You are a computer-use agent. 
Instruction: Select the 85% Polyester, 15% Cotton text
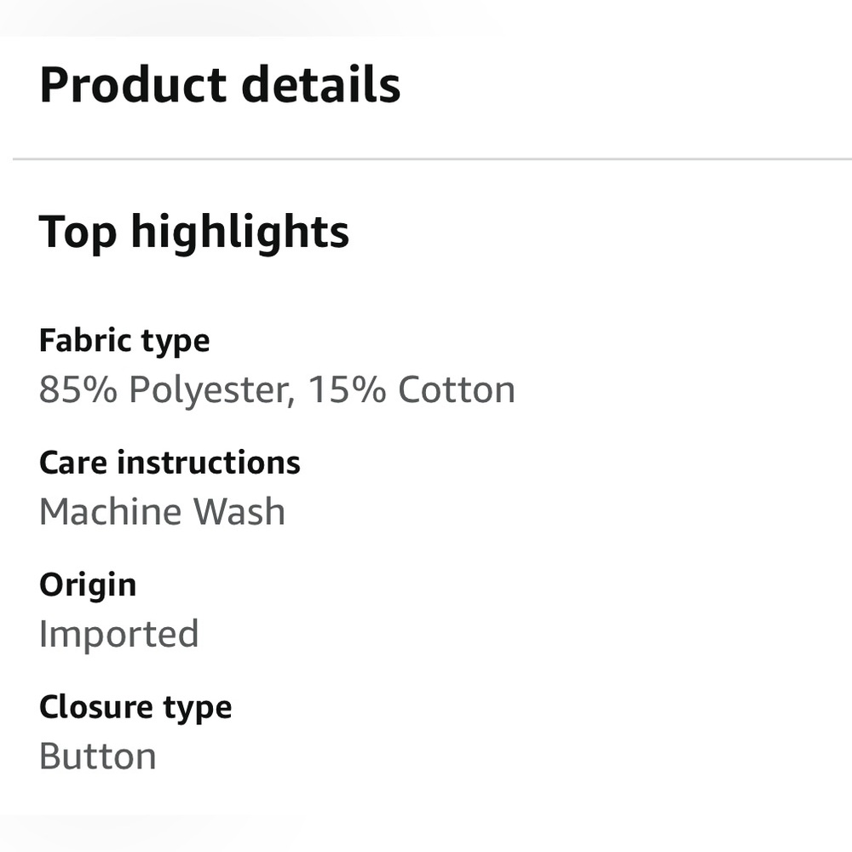click(277, 390)
